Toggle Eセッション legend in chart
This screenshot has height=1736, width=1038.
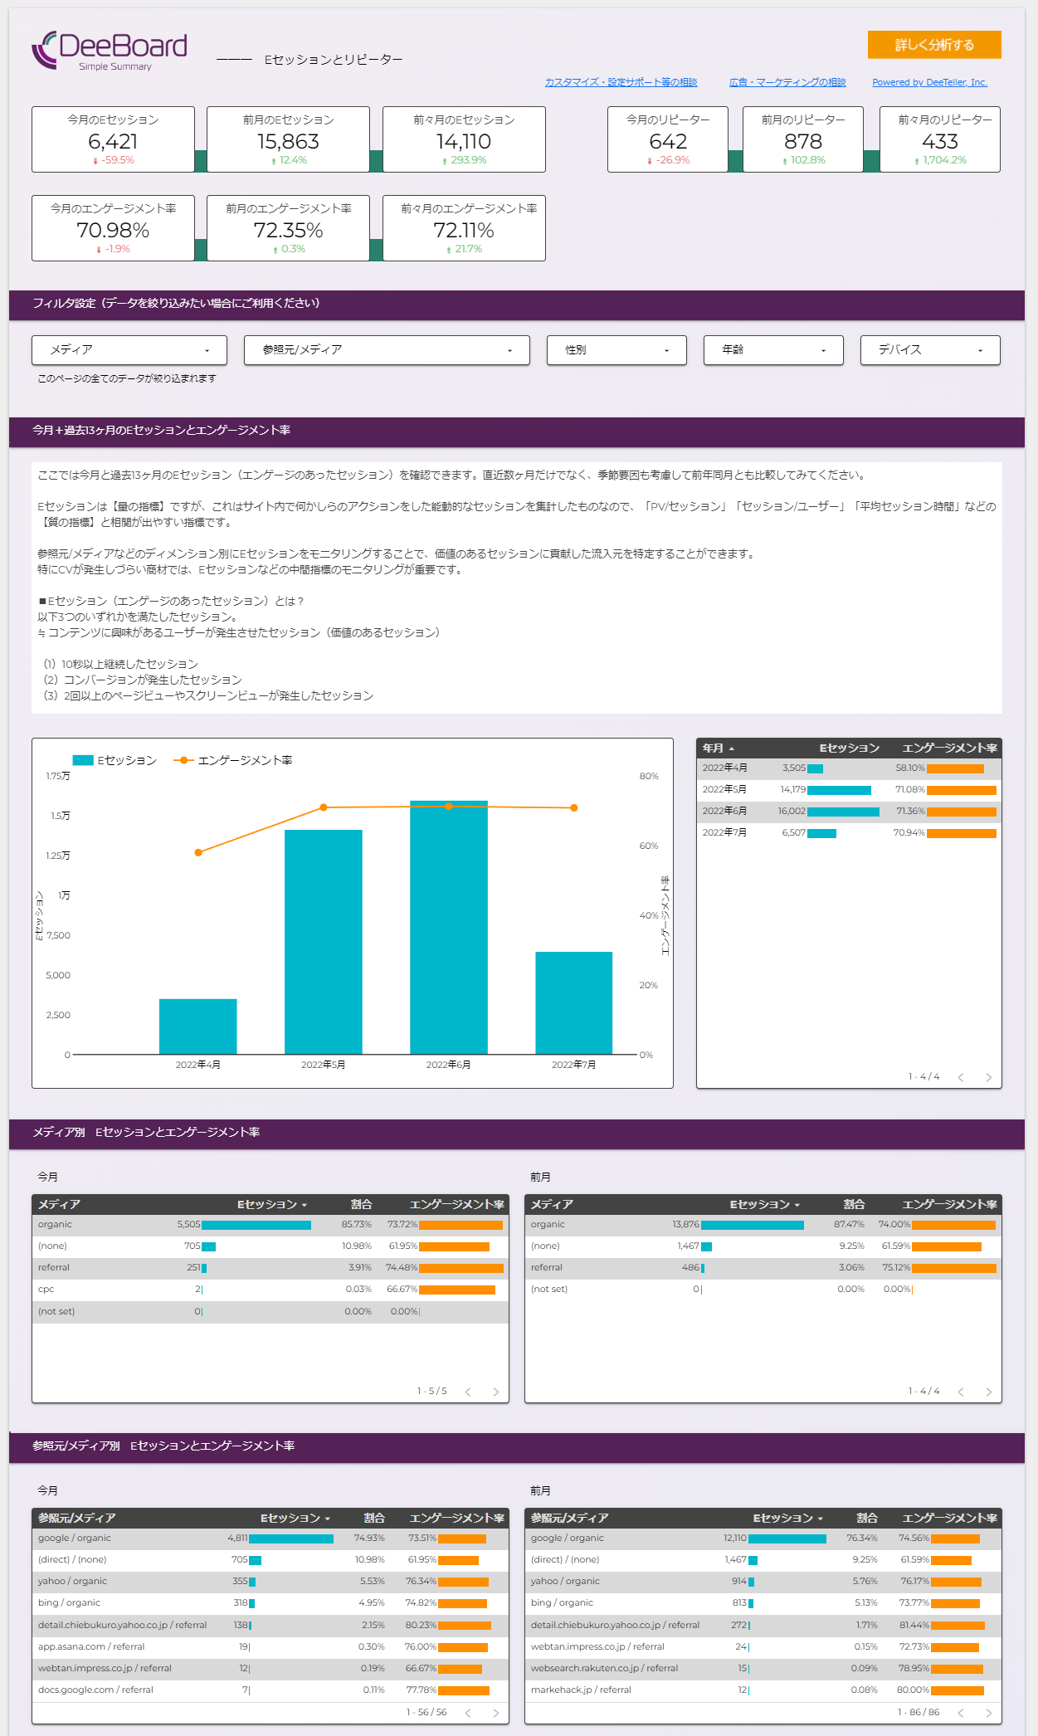(115, 760)
